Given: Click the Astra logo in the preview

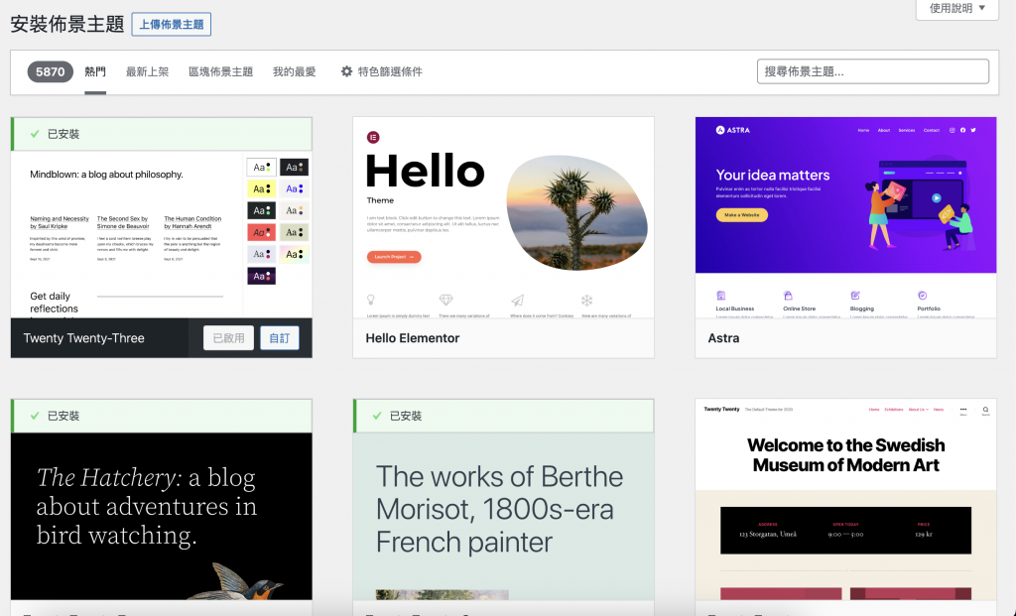Looking at the screenshot, I should (733, 130).
